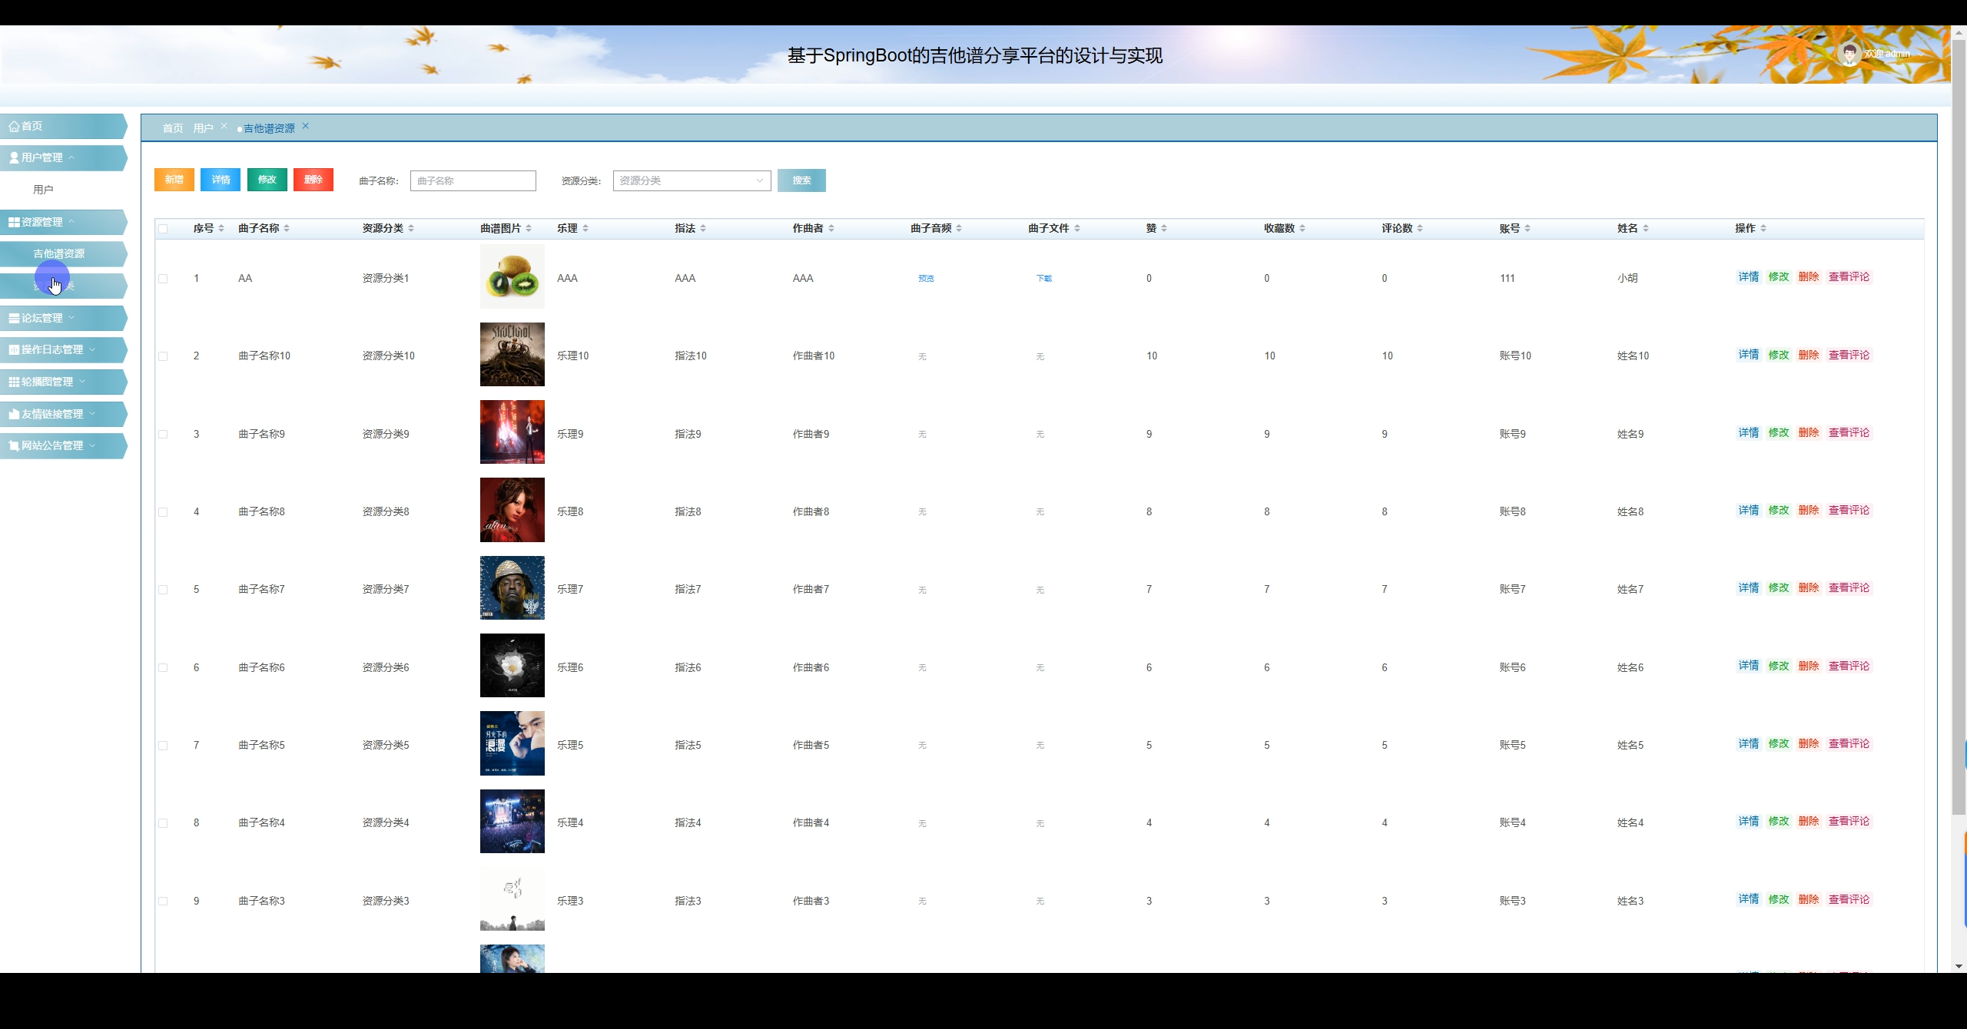Click the grid icon next to 资源管理

pos(14,223)
